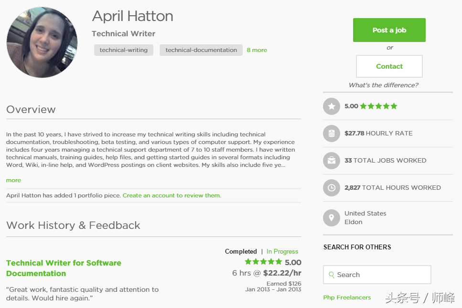Click the magnifier icon in search box
This screenshot has width=462, height=308.
click(332, 275)
